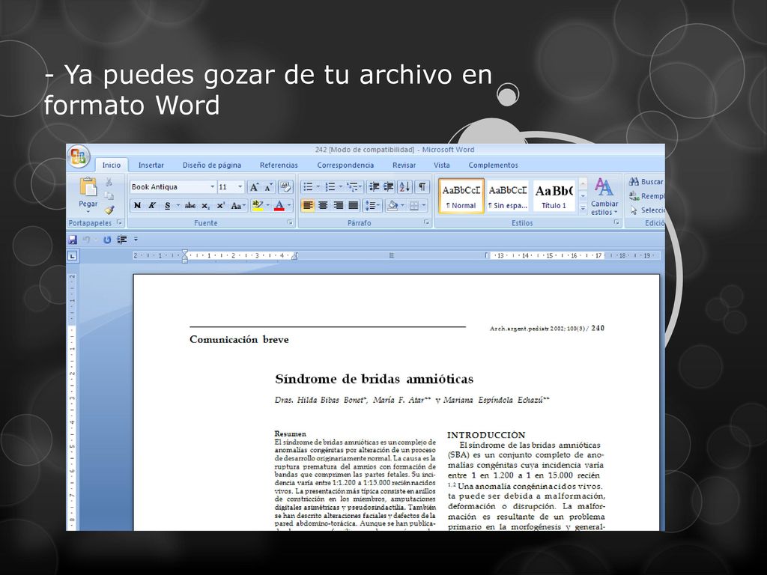Click the Grow Font icon

254,187
